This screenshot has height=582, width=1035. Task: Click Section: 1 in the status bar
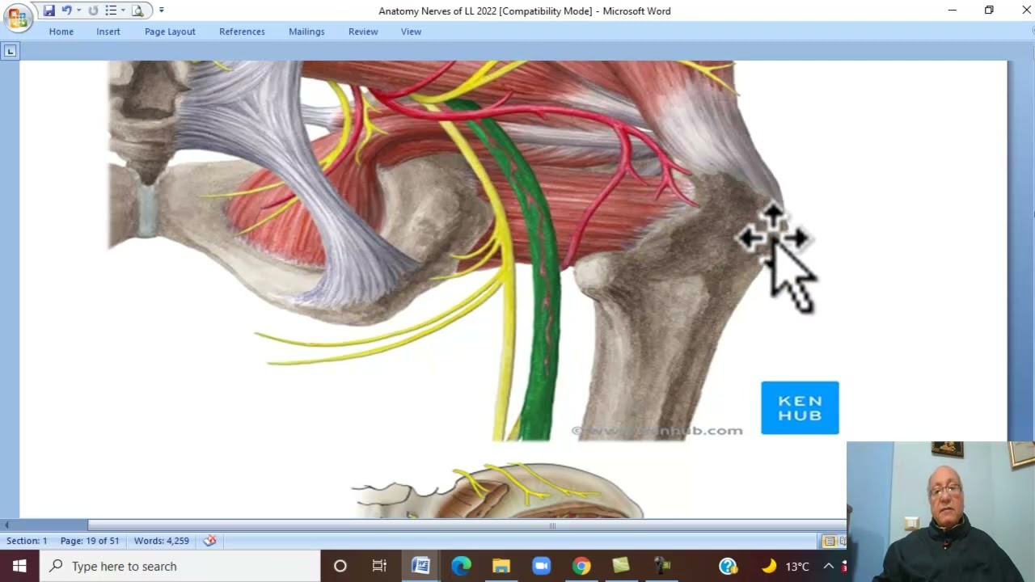[27, 541]
